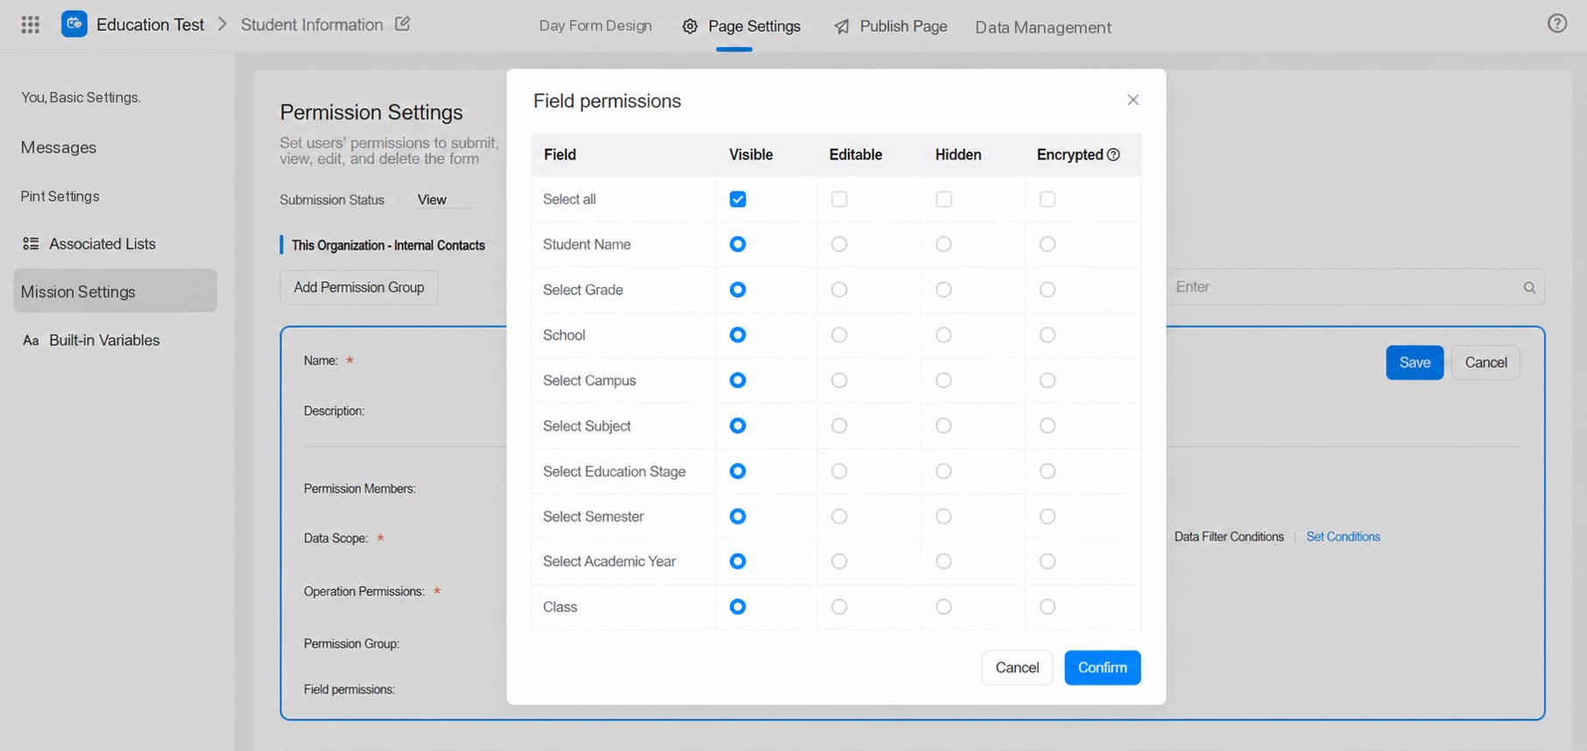Open the app launcher grid icon

point(31,25)
